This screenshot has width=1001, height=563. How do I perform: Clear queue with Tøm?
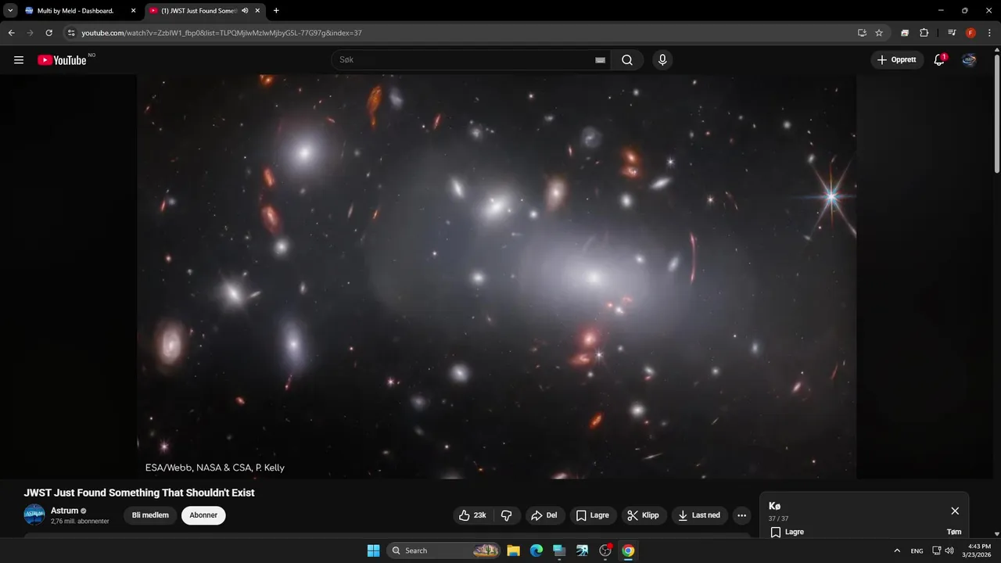point(954,532)
